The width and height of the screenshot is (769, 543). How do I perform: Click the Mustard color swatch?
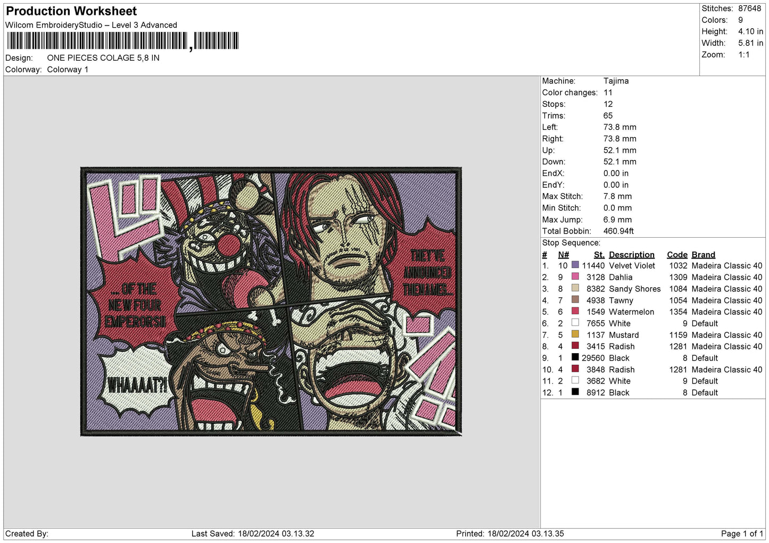pos(575,334)
